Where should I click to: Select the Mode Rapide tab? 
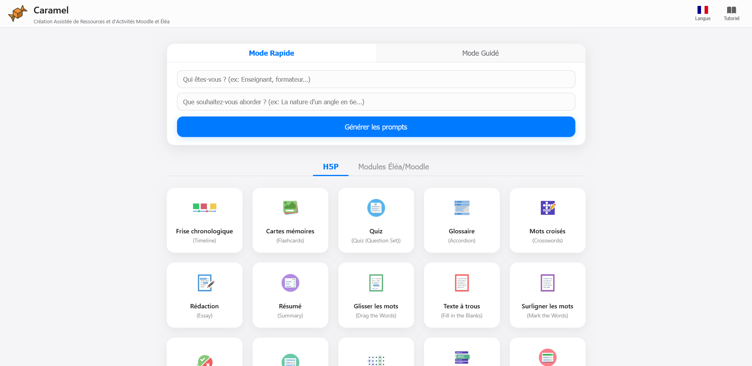click(271, 53)
